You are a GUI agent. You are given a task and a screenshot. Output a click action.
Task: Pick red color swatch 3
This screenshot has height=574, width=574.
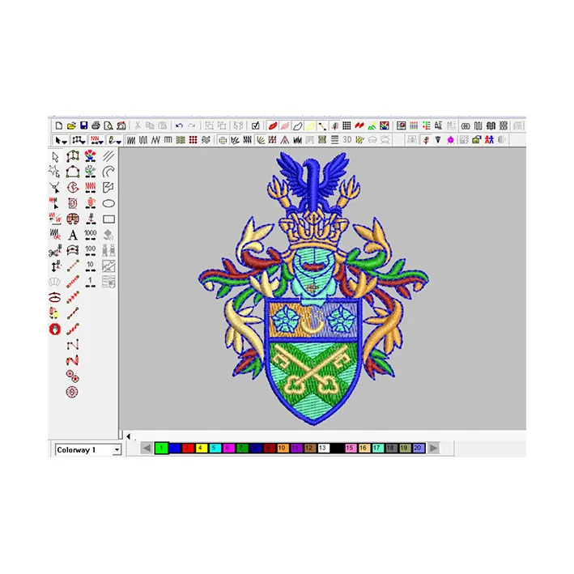coord(188,448)
